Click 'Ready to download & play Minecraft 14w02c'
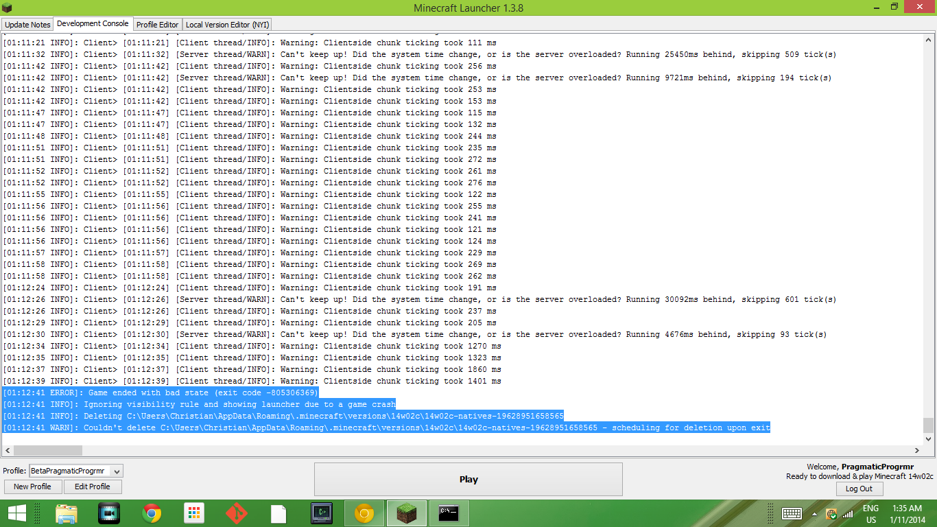Viewport: 937px width, 527px height. click(x=859, y=476)
